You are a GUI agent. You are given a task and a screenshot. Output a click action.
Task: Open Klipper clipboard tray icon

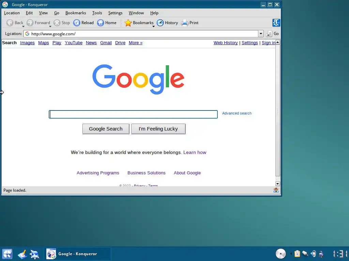pos(297,254)
